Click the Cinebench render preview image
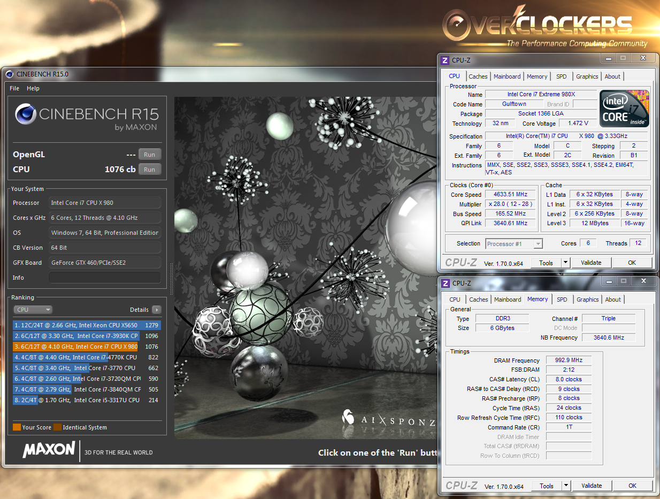 [x=305, y=267]
